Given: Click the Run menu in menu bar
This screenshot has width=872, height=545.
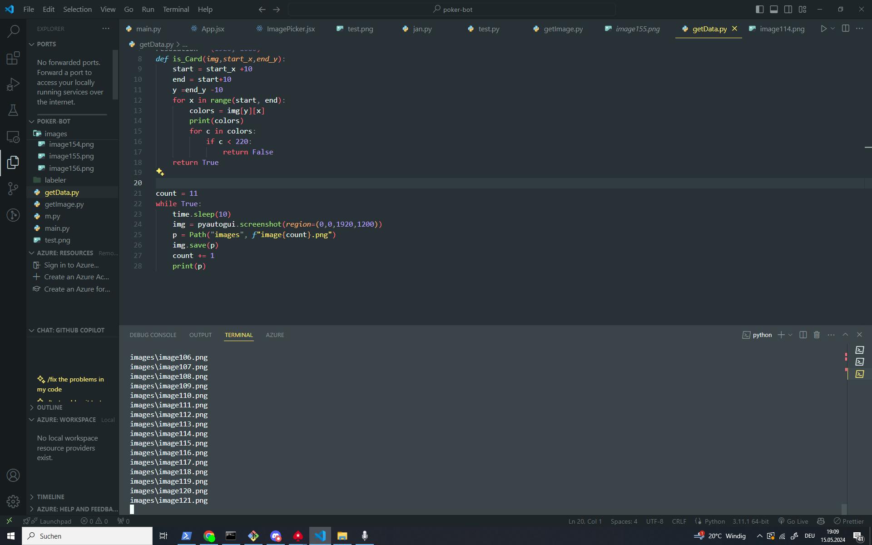Looking at the screenshot, I should tap(147, 9).
